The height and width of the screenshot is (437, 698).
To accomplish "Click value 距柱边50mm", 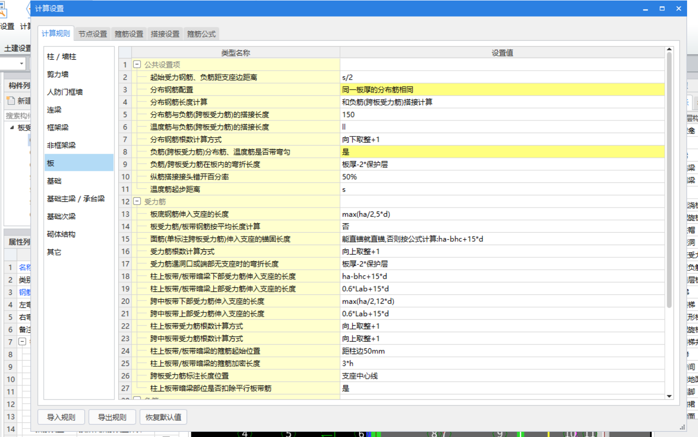I will (x=502, y=351).
